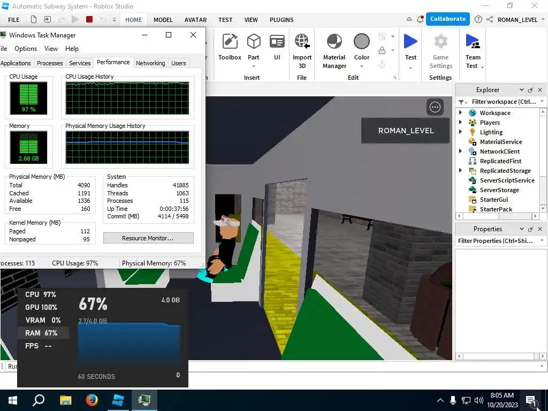The width and height of the screenshot is (548, 411).
Task: Select Workspace in Explorer
Action: pos(495,113)
